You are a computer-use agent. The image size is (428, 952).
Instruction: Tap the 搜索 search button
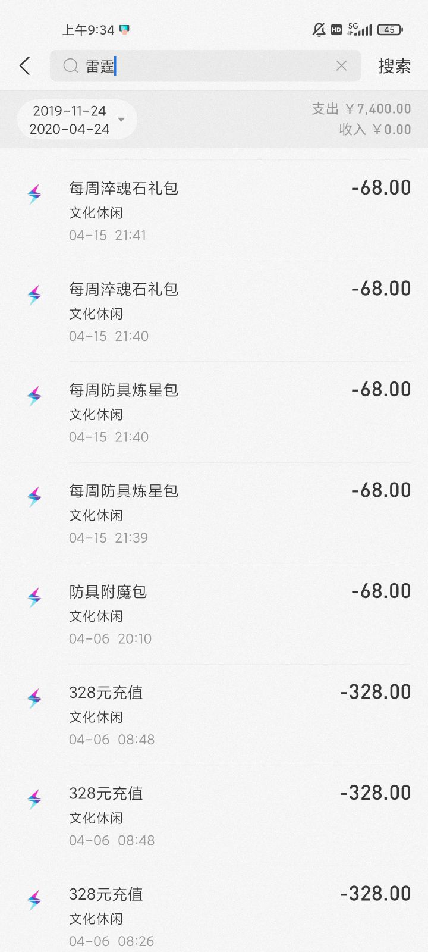pyautogui.click(x=394, y=66)
